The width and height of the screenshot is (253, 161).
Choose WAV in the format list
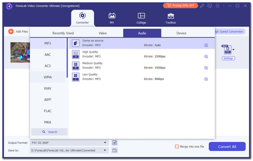tap(48, 88)
